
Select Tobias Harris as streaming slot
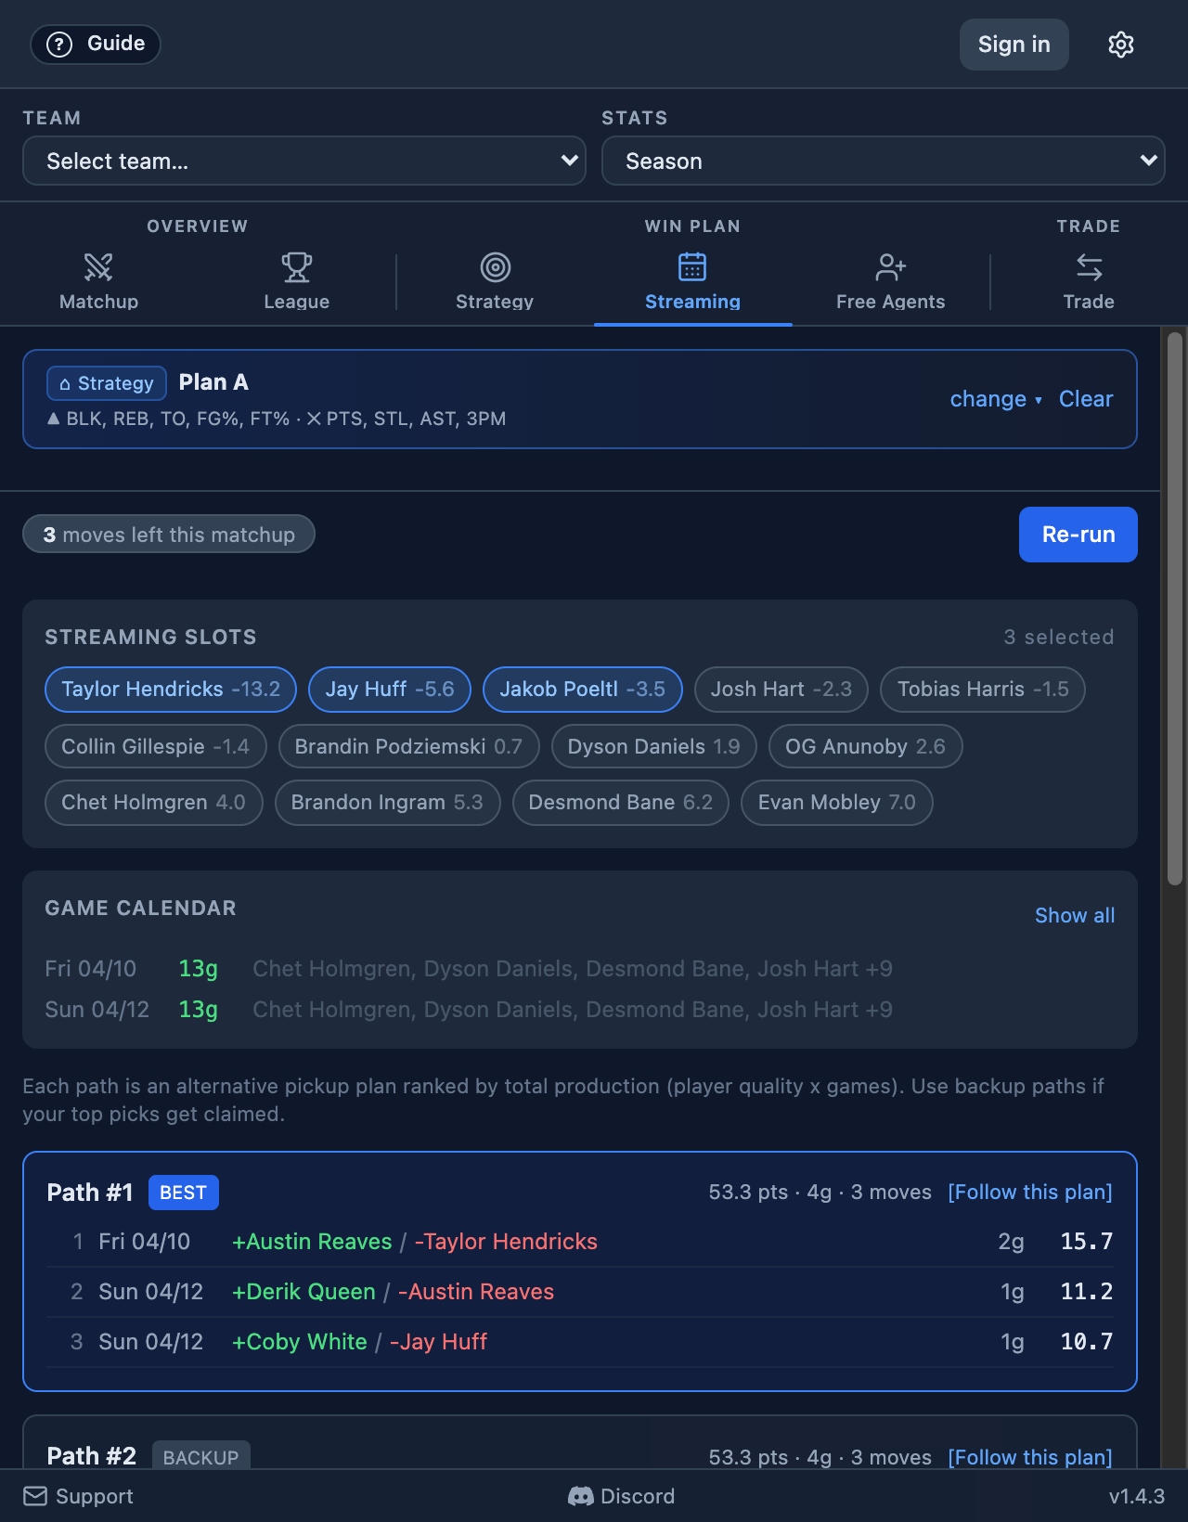tap(983, 690)
